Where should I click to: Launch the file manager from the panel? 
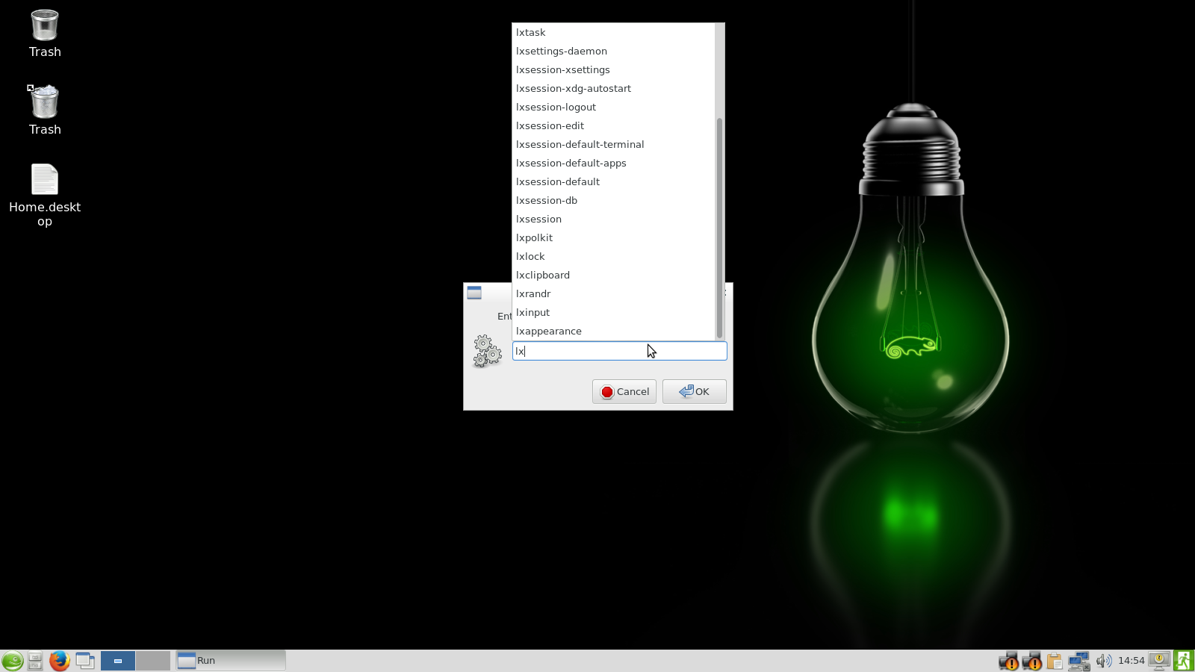point(35,661)
